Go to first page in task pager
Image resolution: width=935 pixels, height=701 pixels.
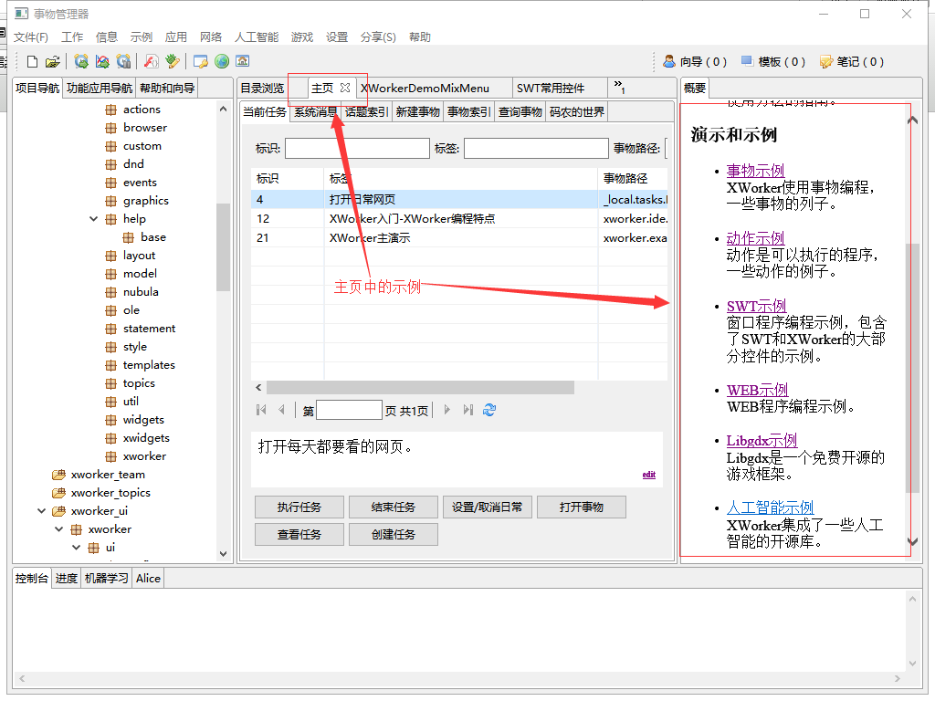pos(261,410)
